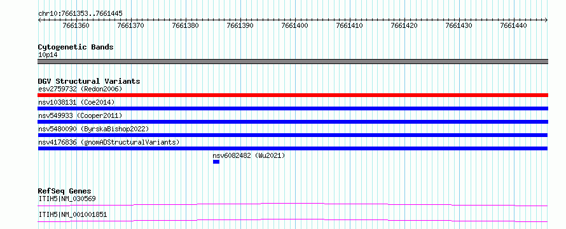Click ruler position 7661400
Screen dimensions: 566x229
(x=294, y=25)
